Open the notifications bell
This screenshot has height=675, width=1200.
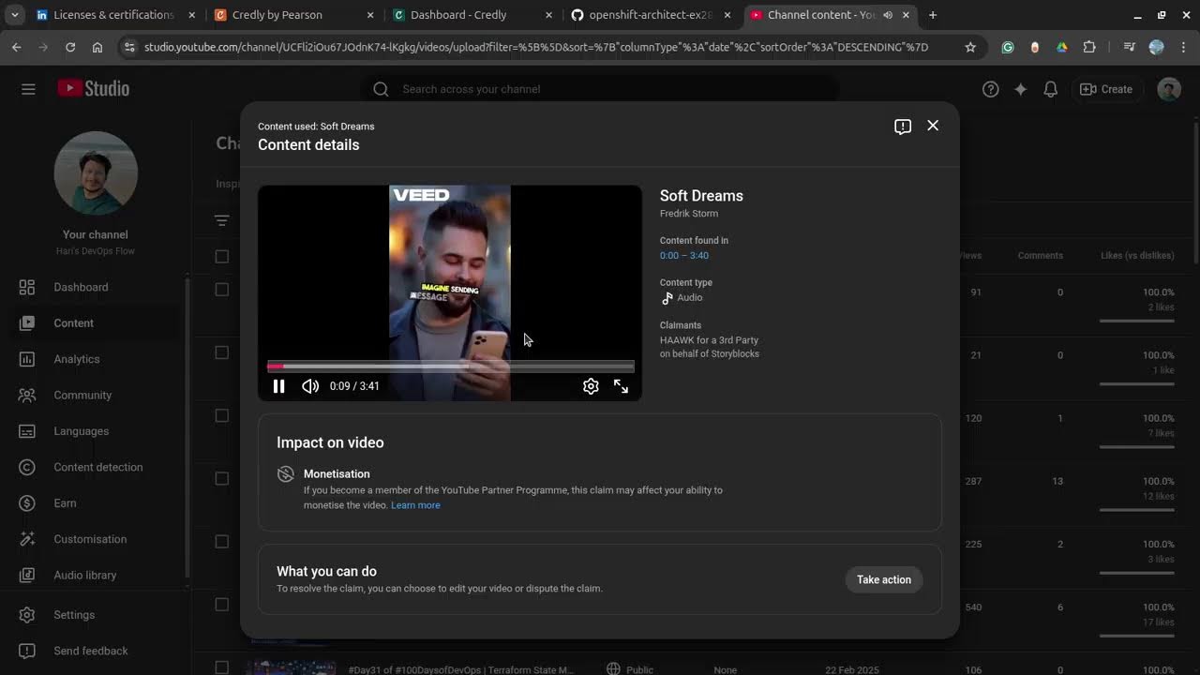point(1051,89)
